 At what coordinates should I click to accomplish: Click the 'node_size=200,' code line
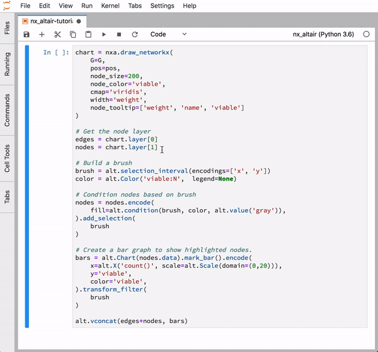pyautogui.click(x=117, y=76)
